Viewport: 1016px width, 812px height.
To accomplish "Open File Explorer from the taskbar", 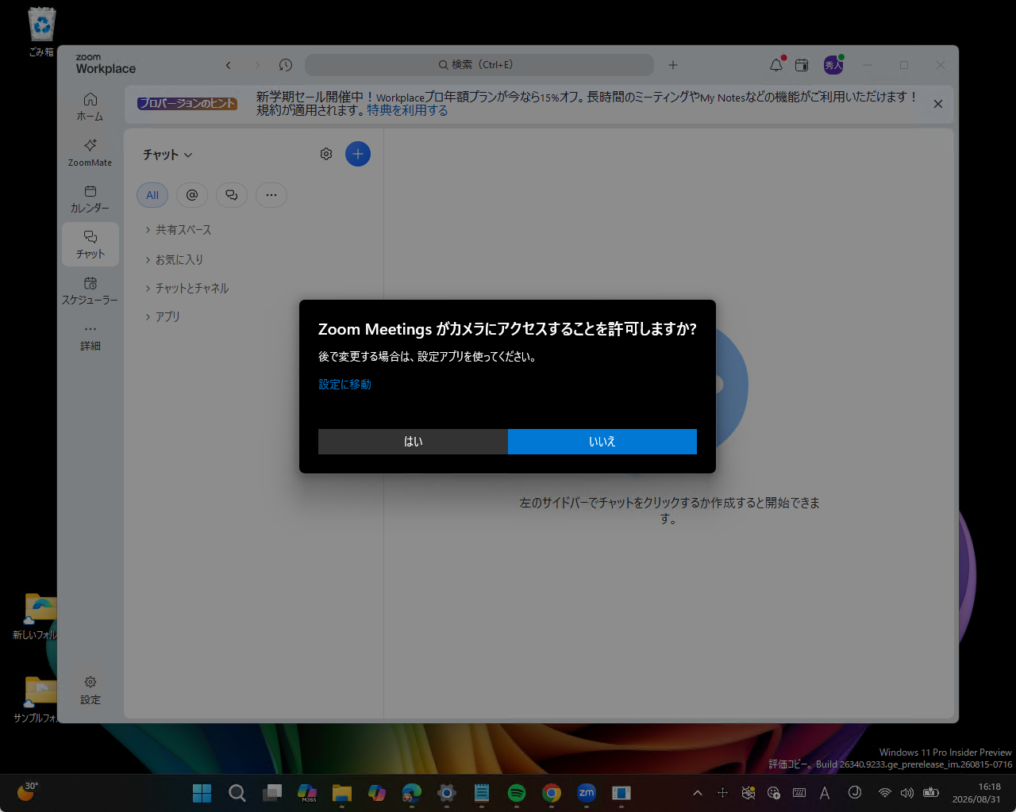I will coord(342,793).
